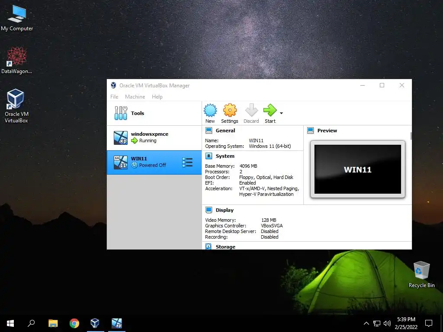Start the VM with green arrow
443x332 pixels.
tap(270, 110)
